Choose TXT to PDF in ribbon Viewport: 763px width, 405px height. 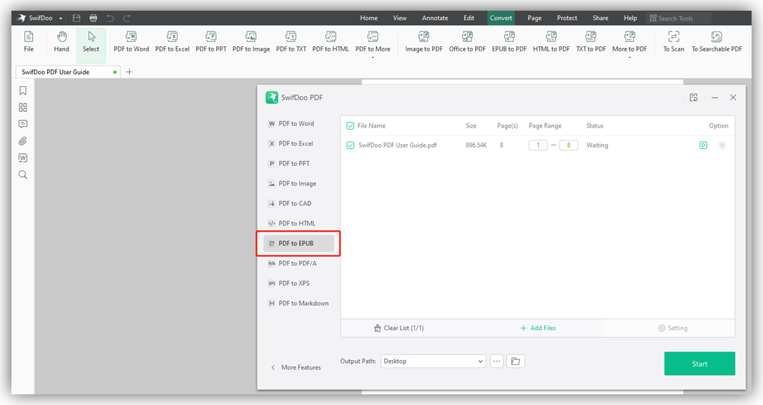pyautogui.click(x=590, y=42)
